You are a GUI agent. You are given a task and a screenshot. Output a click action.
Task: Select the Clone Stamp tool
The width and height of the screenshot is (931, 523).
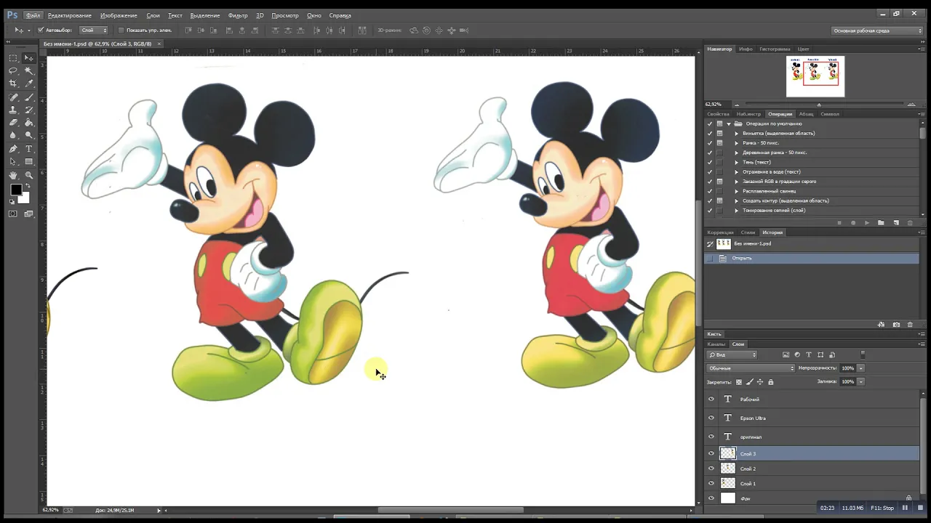coord(13,110)
